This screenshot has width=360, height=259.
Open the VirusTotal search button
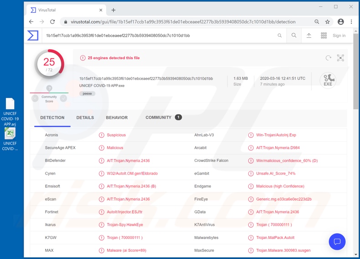[294, 36]
